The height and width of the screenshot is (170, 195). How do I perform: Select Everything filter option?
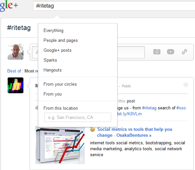pos(53,31)
